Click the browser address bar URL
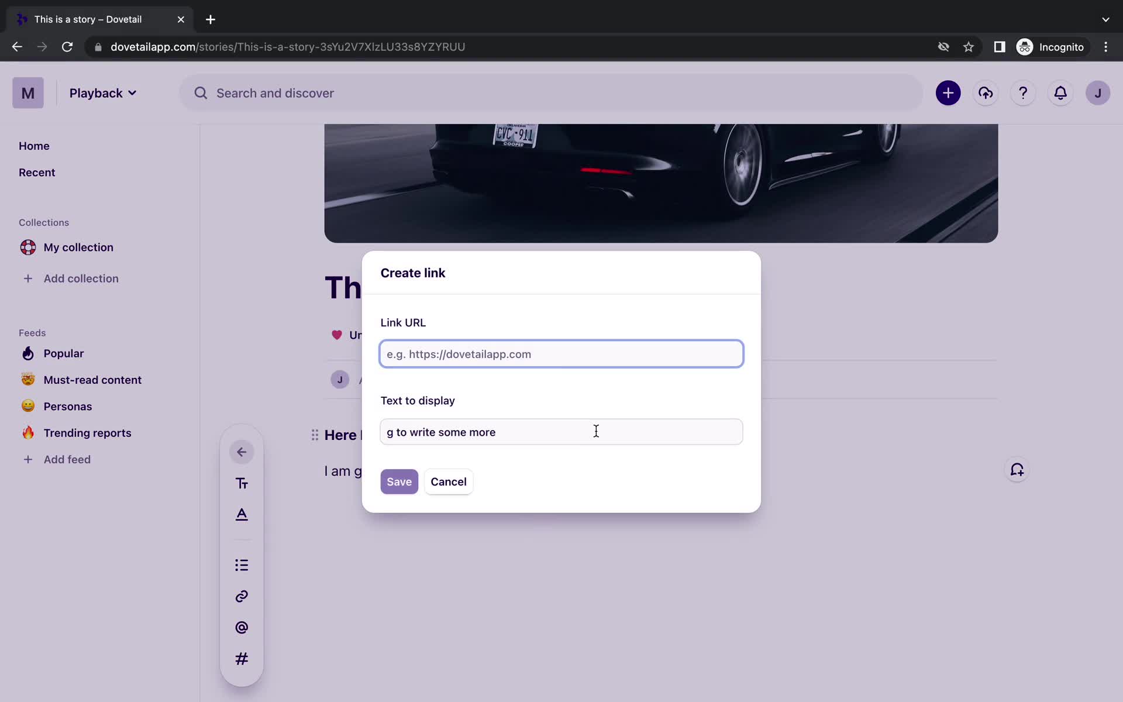This screenshot has width=1123, height=702. point(288,47)
